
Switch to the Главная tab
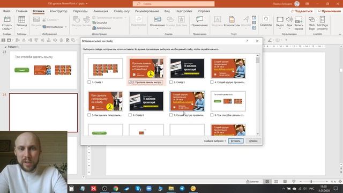tap(21, 11)
